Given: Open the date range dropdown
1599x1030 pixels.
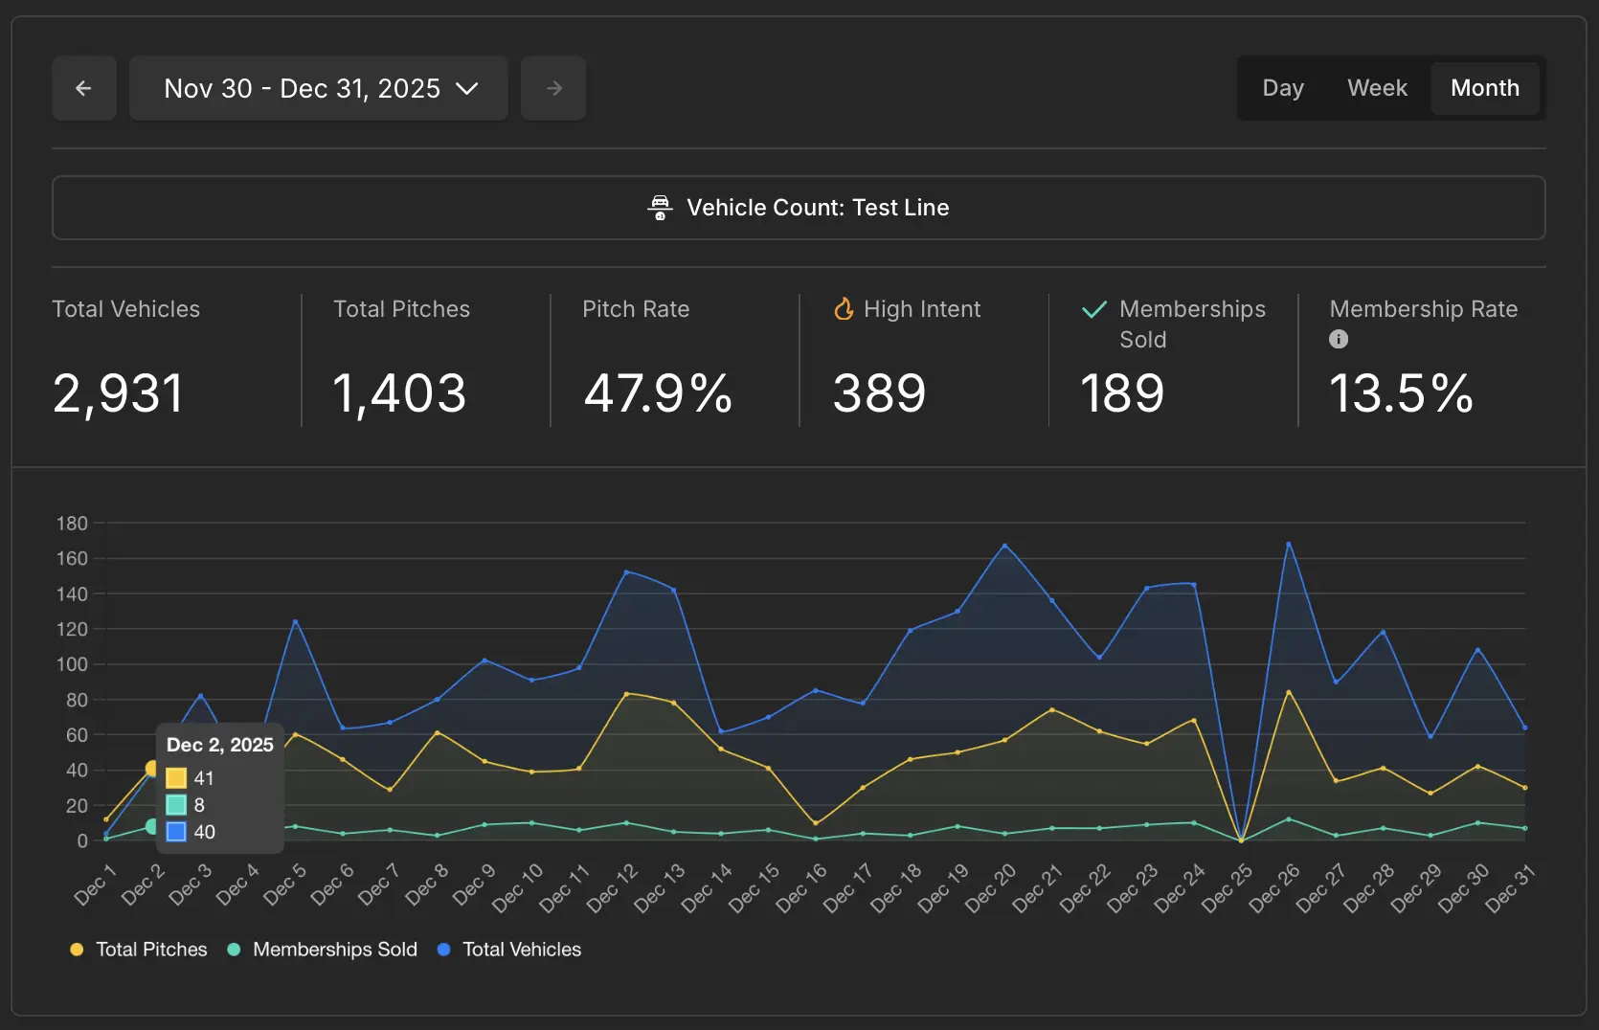Looking at the screenshot, I should (x=318, y=88).
